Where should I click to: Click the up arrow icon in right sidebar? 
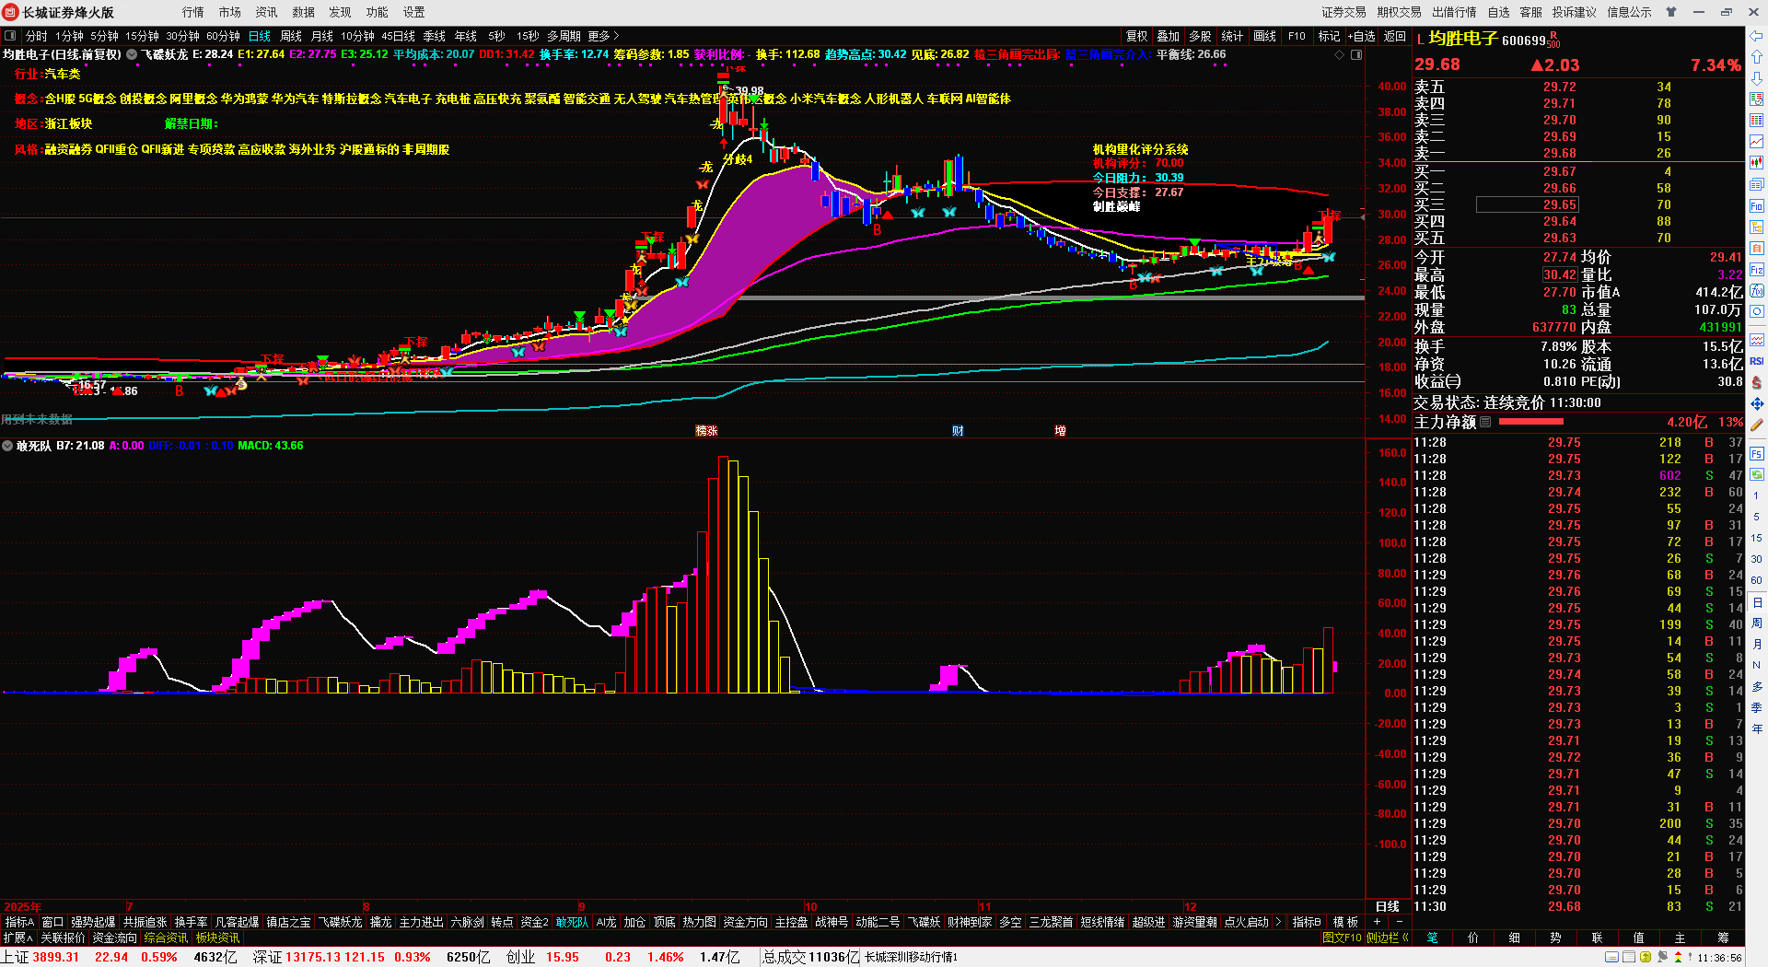tap(1757, 57)
